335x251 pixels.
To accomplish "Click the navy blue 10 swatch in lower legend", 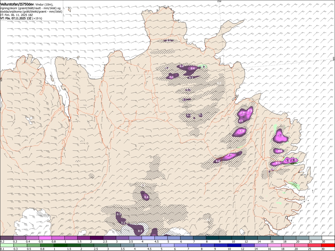I will (x=234, y=245).
